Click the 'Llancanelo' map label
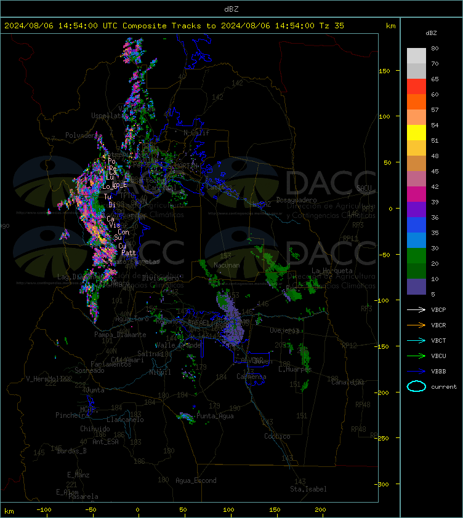Screen dimensions: 463x518 tap(125, 420)
